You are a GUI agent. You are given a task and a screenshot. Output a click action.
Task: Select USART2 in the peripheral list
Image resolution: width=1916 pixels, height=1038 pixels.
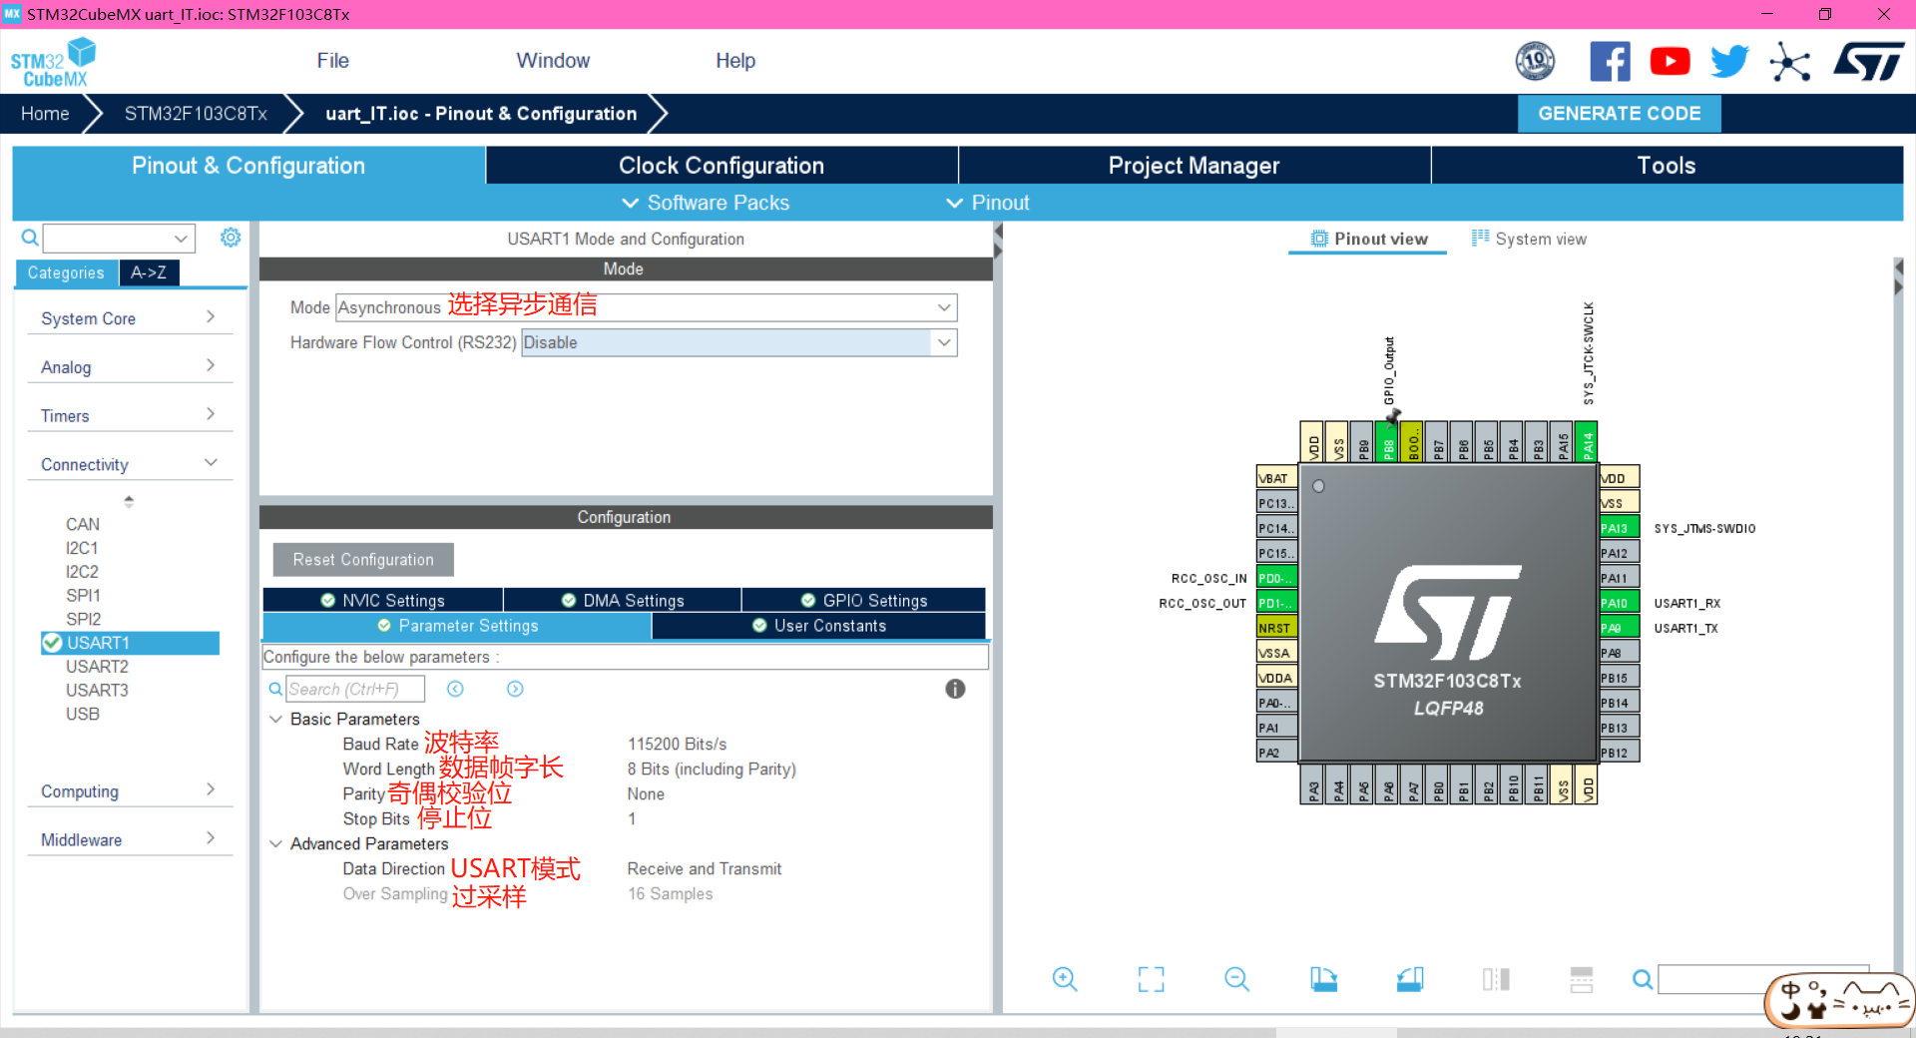(97, 667)
